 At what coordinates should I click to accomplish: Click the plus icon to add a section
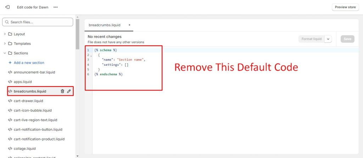click(x=10, y=63)
